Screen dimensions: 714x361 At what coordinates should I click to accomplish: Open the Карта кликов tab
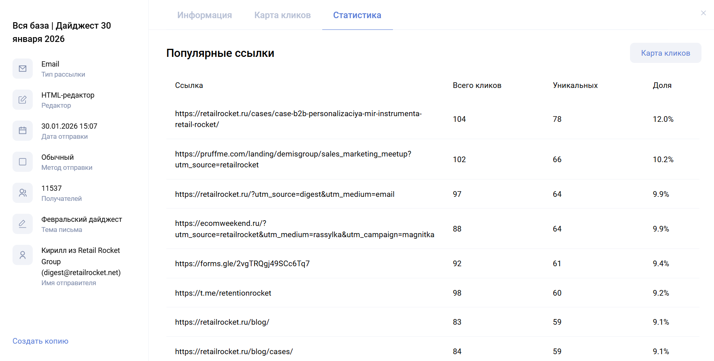point(282,15)
